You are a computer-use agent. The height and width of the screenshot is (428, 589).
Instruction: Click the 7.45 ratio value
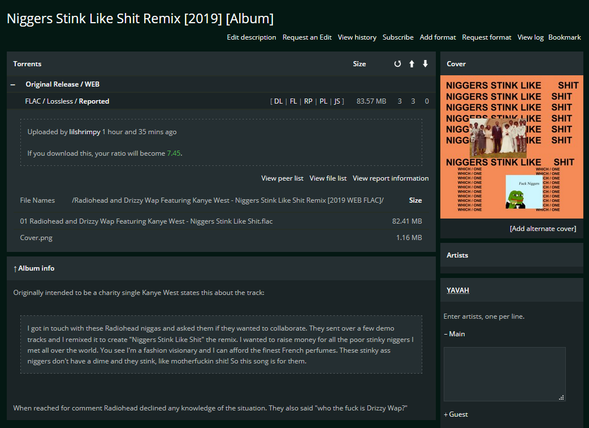coord(174,153)
